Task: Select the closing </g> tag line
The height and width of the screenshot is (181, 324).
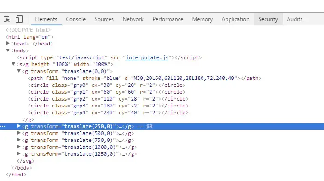Action: (x=28, y=119)
